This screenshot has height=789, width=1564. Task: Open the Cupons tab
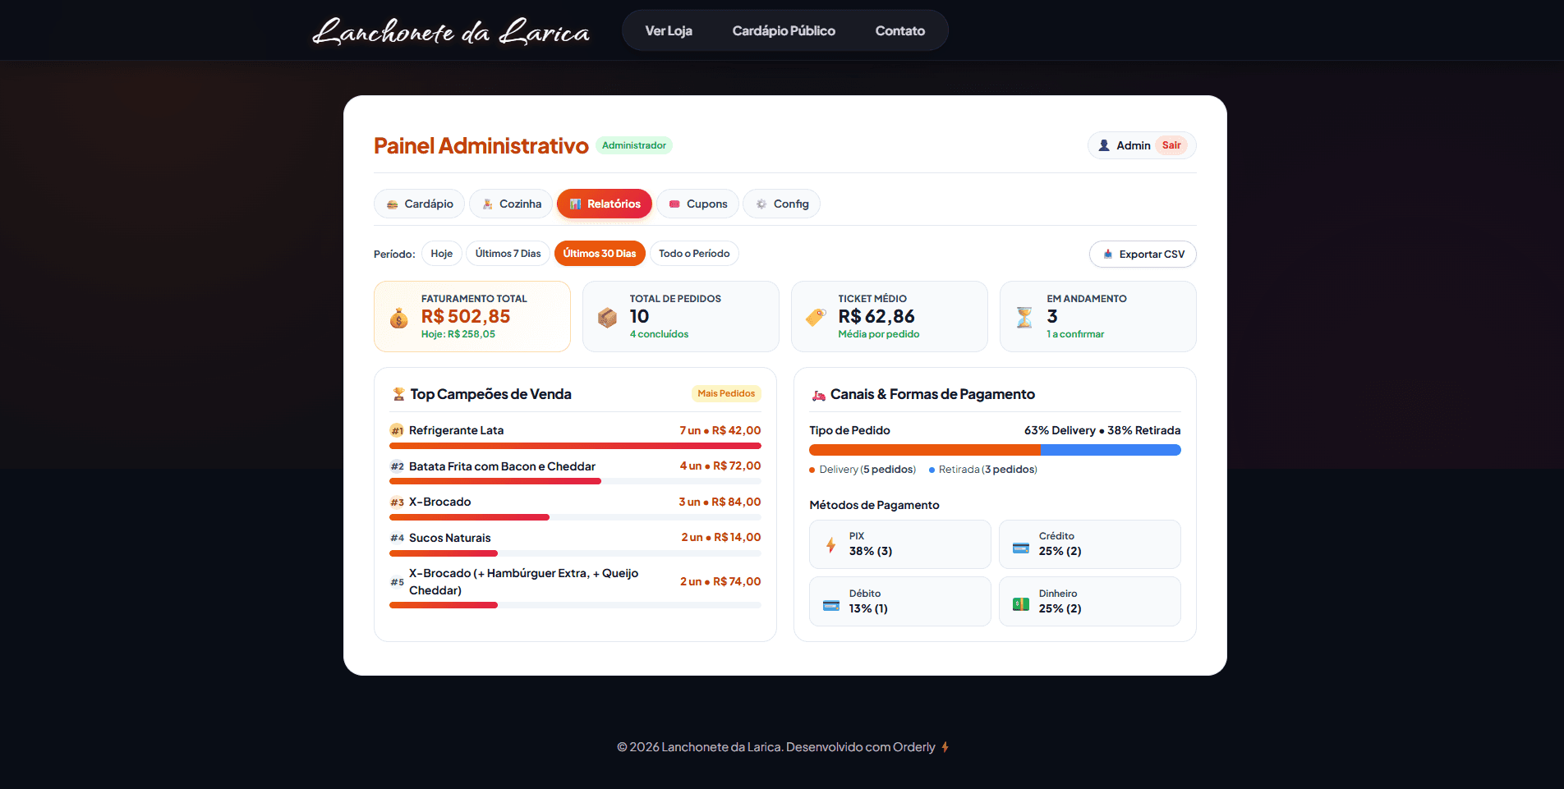click(697, 204)
